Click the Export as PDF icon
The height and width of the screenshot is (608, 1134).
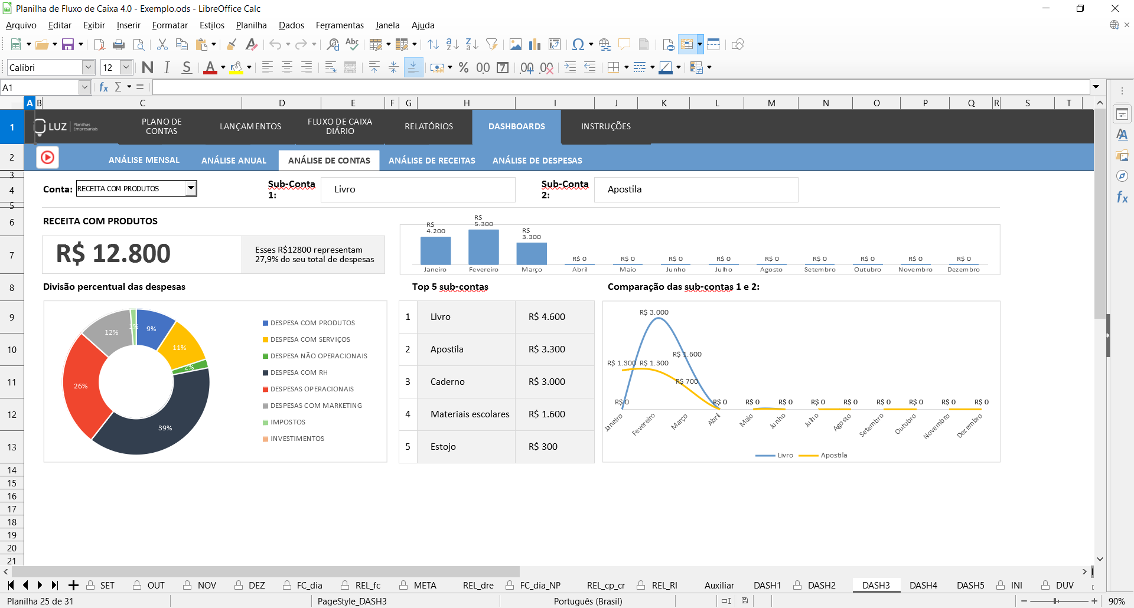click(x=99, y=45)
